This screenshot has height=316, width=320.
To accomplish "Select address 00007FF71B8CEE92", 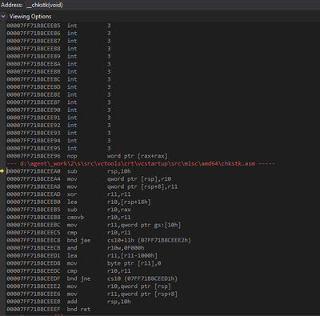I will pyautogui.click(x=34, y=126).
